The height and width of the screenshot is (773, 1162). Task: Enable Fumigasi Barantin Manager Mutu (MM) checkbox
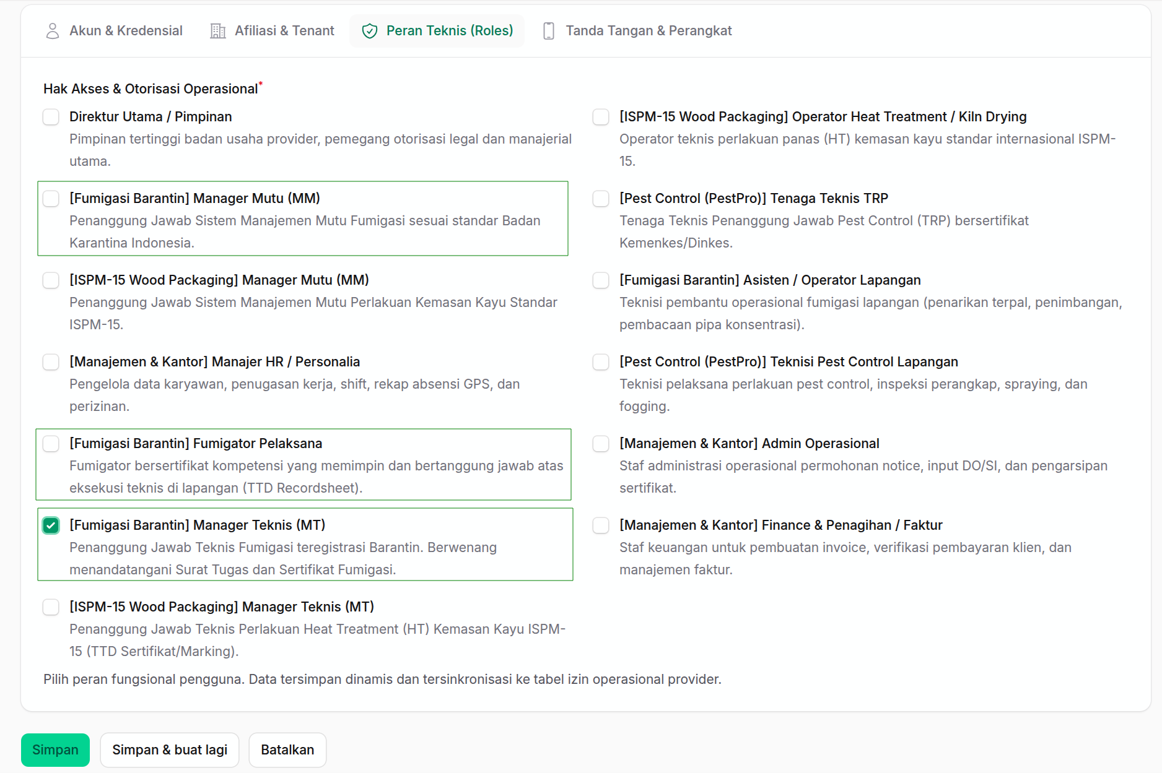[51, 199]
